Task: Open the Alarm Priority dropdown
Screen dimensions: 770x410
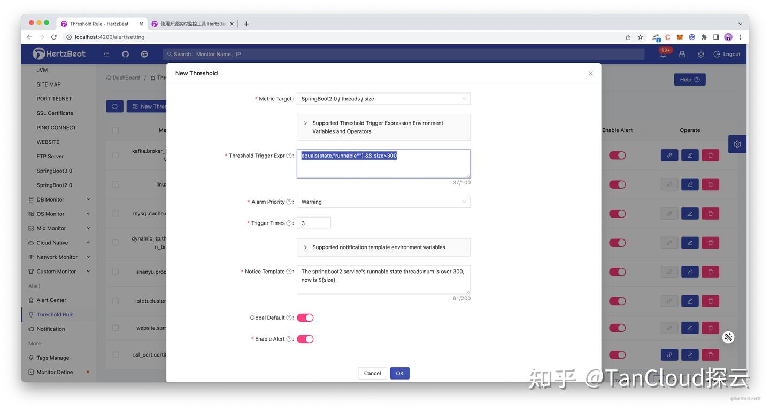Action: coord(383,202)
